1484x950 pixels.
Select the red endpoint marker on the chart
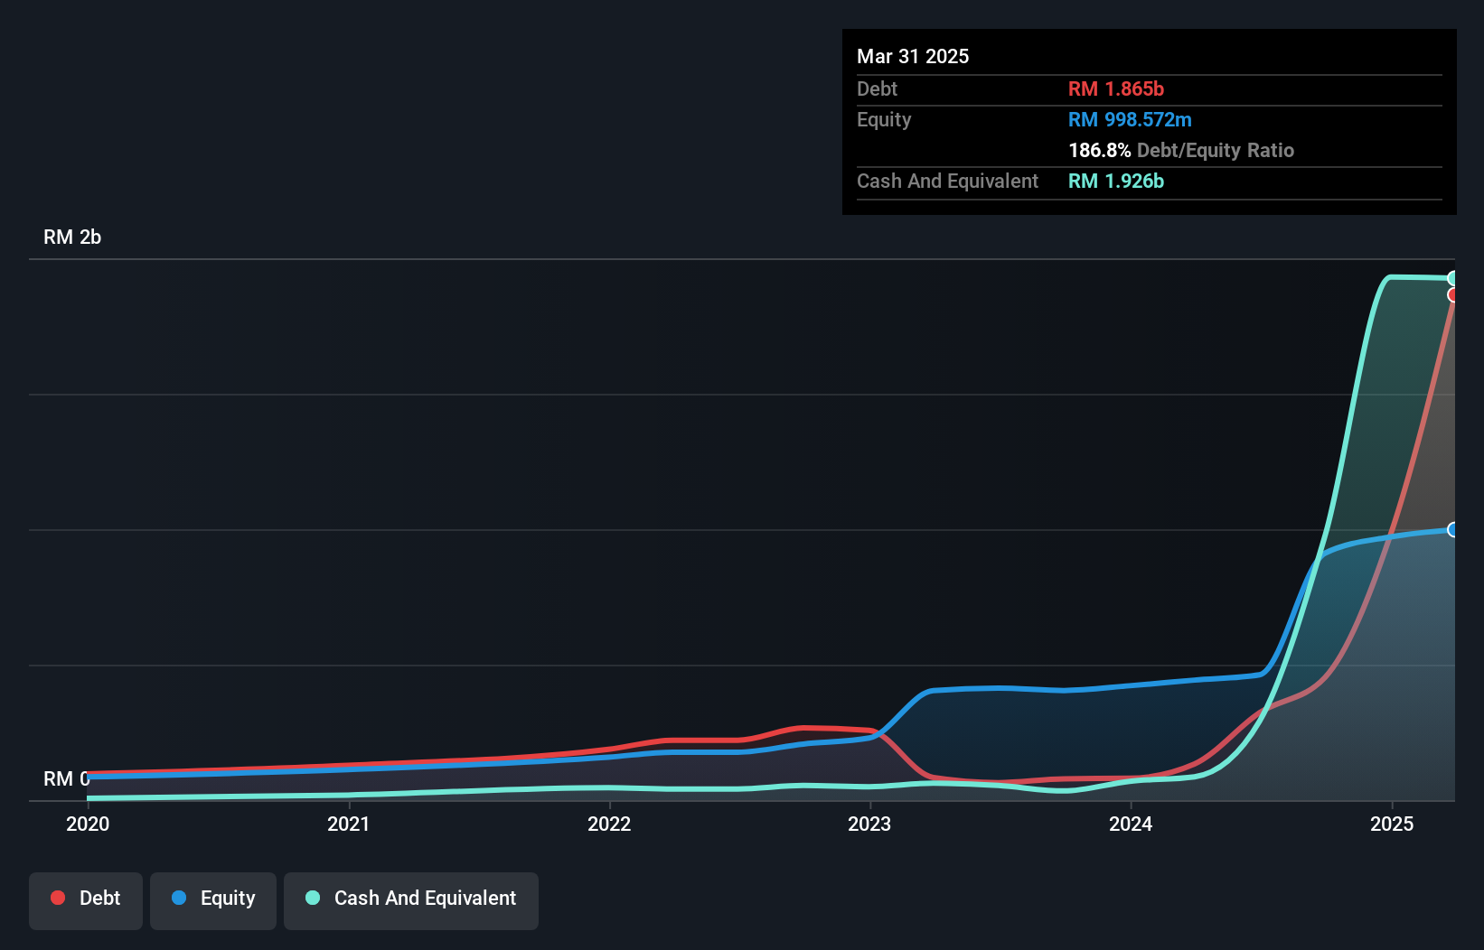tap(1453, 295)
